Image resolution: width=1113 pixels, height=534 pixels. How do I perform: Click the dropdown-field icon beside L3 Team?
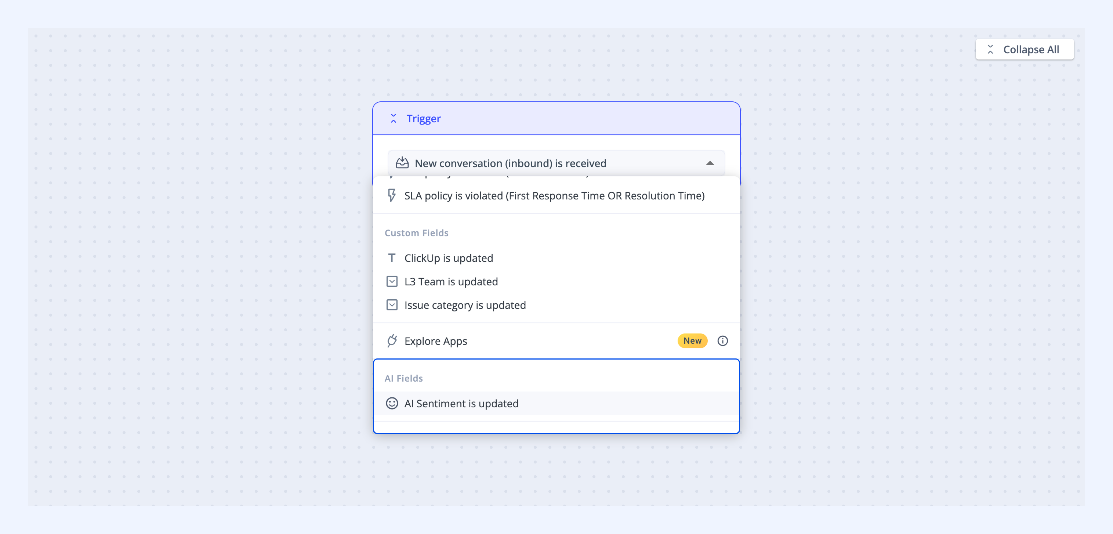pyautogui.click(x=391, y=281)
